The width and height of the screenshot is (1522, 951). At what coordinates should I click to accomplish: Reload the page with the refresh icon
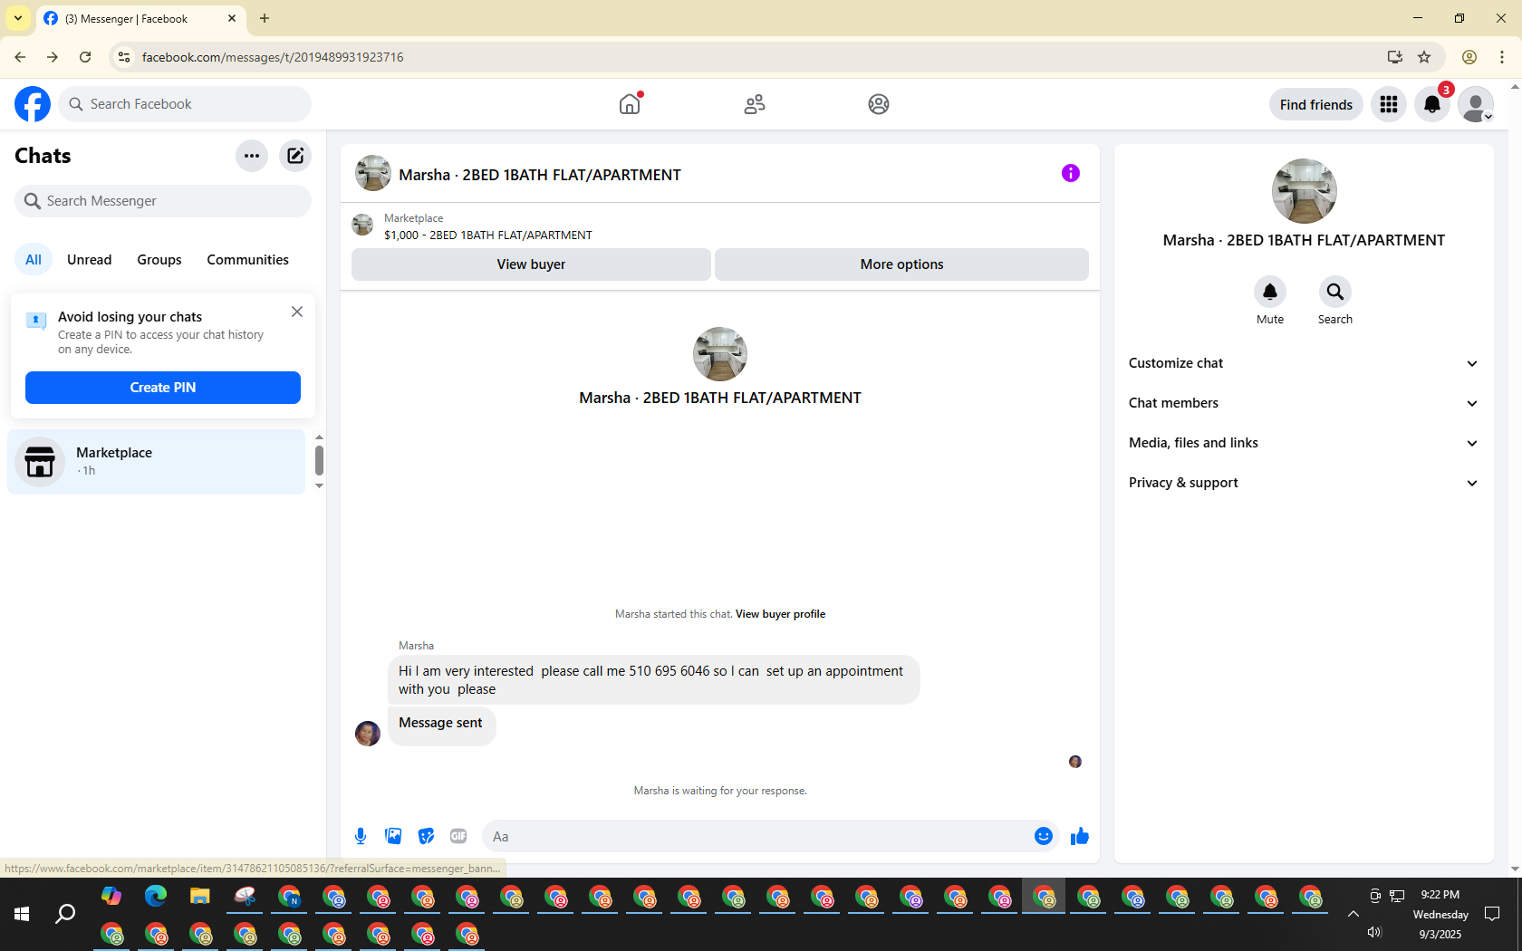tap(85, 57)
